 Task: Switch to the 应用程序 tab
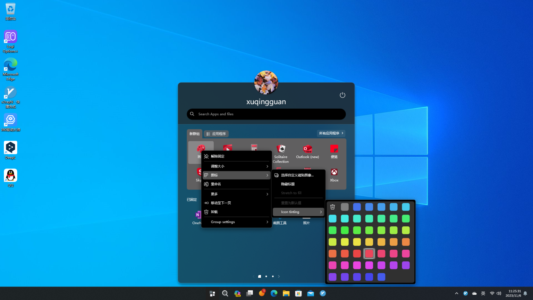tap(216, 134)
